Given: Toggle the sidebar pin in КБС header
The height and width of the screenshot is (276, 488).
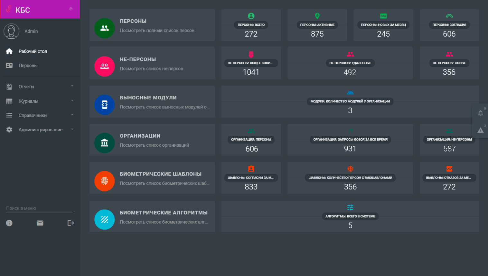Looking at the screenshot, I should [x=71, y=9].
